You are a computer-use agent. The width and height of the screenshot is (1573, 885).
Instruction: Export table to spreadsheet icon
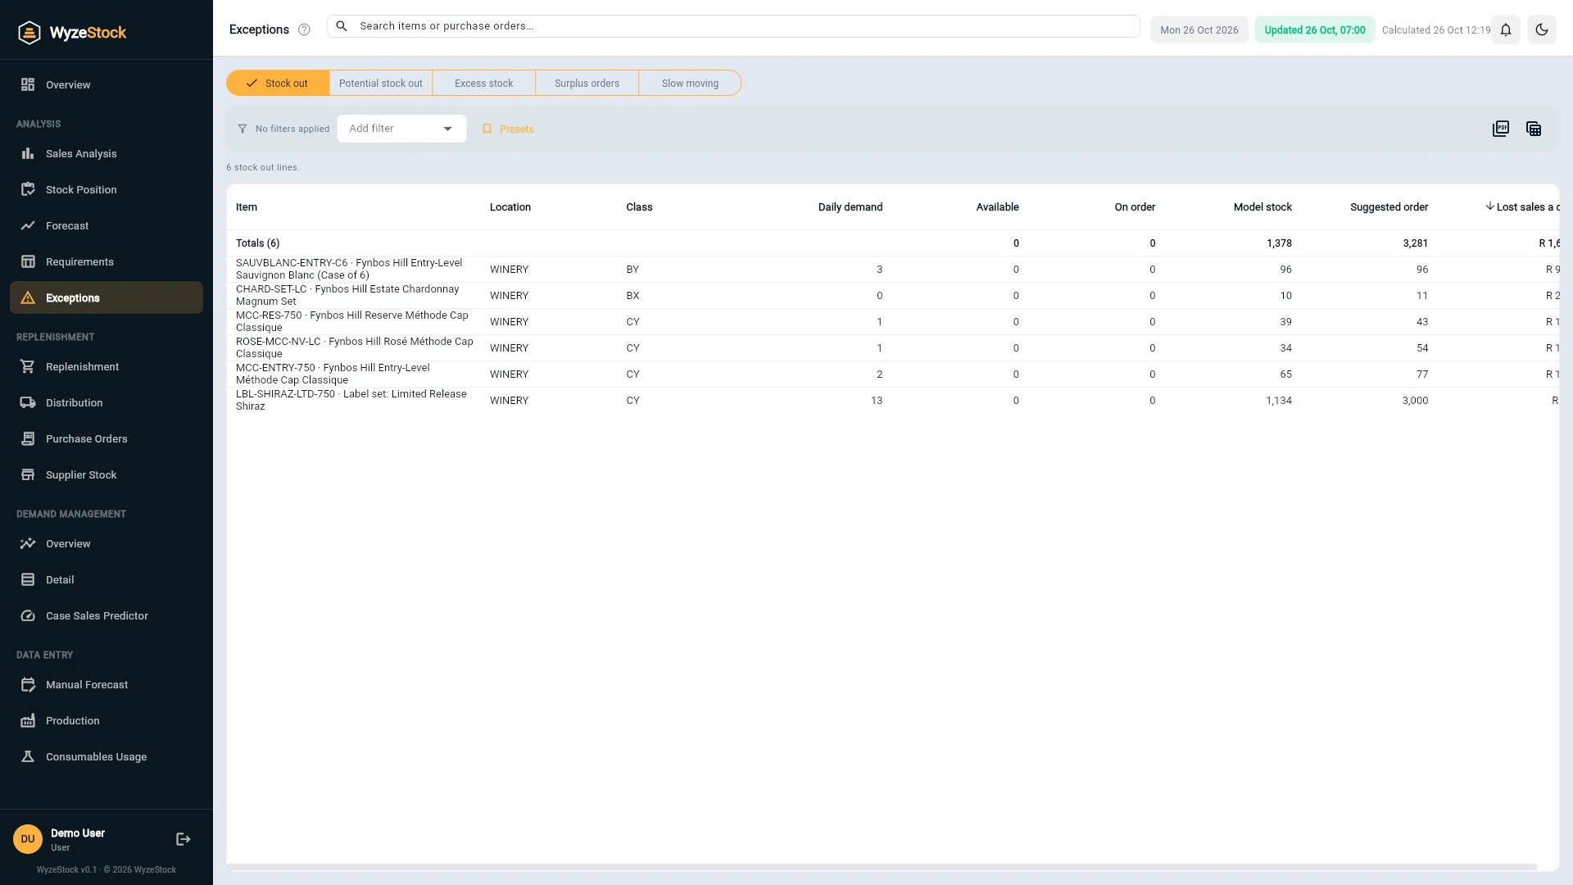click(1534, 129)
